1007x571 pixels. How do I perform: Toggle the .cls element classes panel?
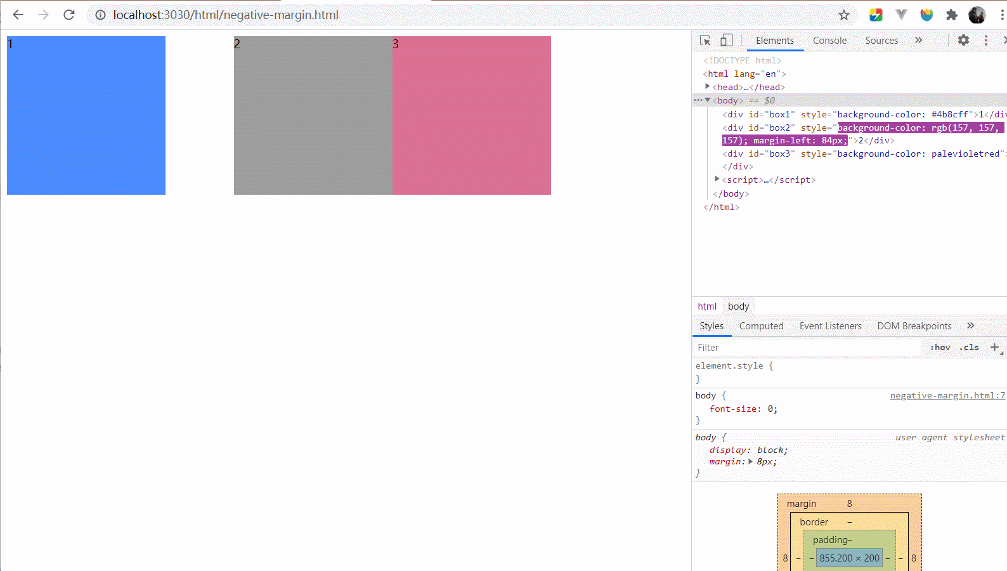(969, 348)
